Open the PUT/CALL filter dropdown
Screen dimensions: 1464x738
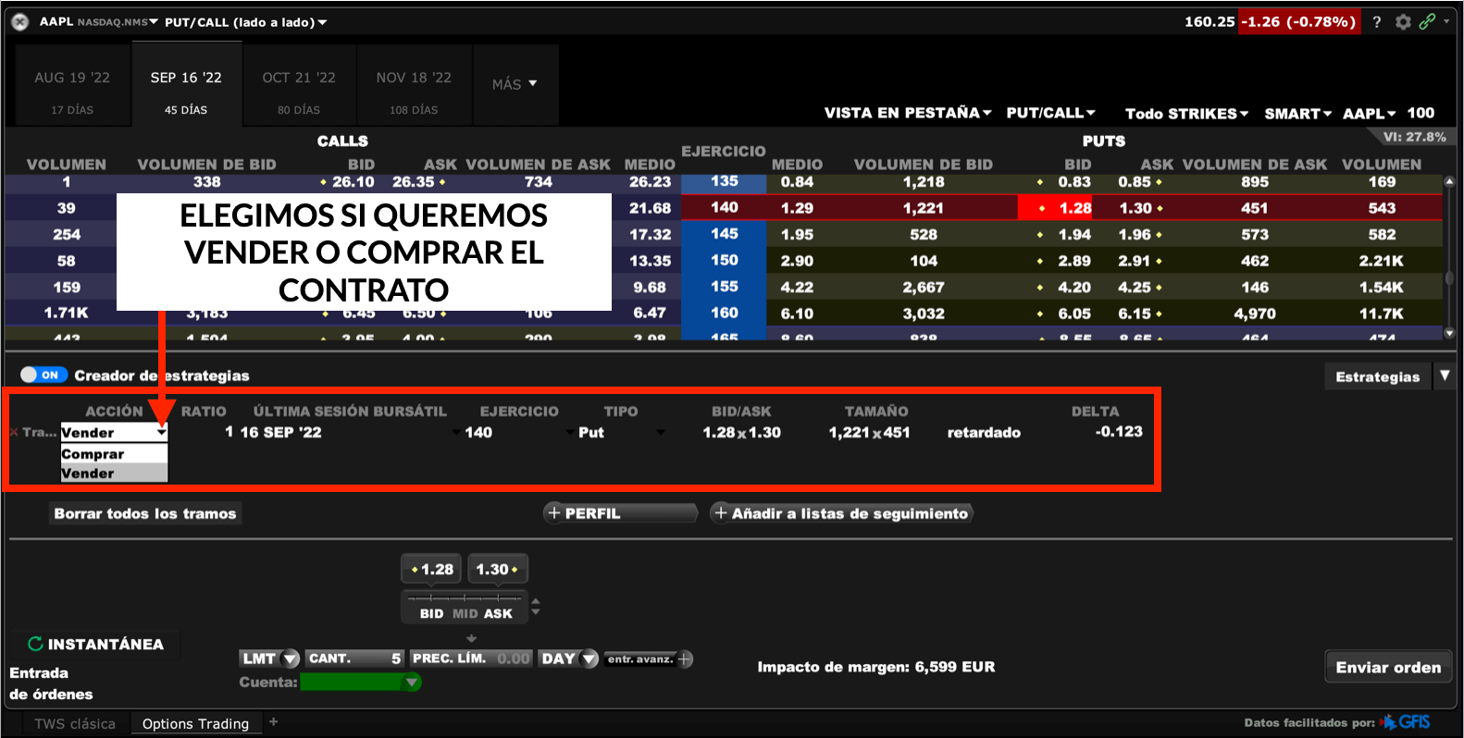(x=1050, y=113)
